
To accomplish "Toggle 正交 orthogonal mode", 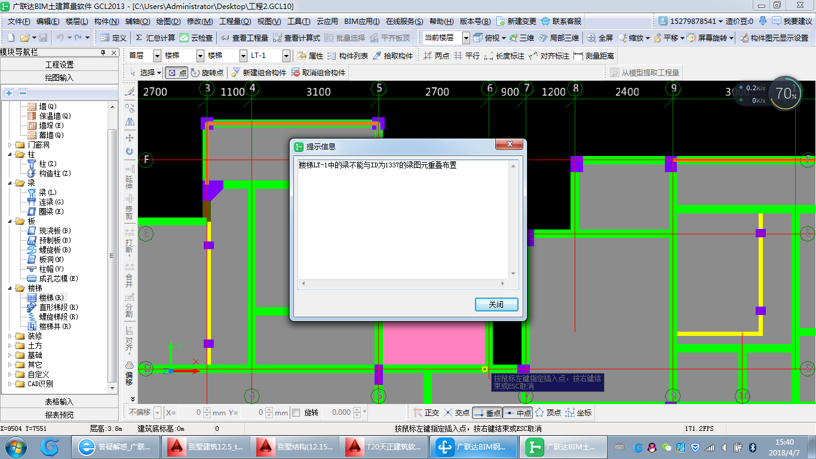I will click(x=427, y=412).
